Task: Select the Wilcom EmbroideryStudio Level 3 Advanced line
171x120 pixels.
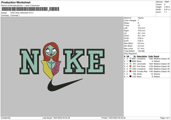Action: pyautogui.click(x=20, y=6)
